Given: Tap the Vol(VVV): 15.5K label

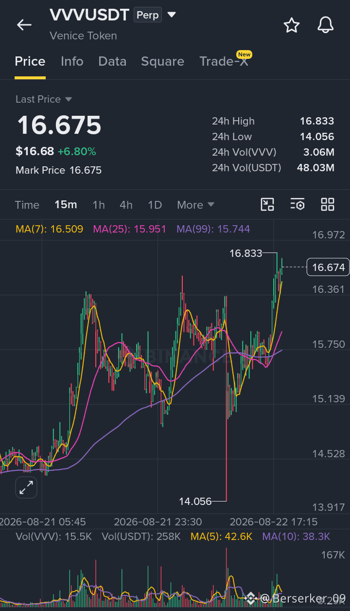Looking at the screenshot, I should (54, 537).
